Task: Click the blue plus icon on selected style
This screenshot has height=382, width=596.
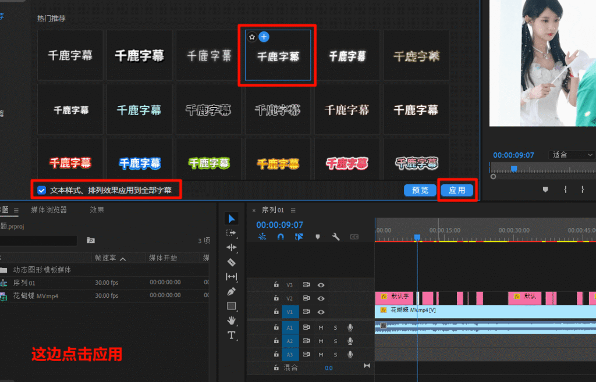Action: tap(264, 37)
